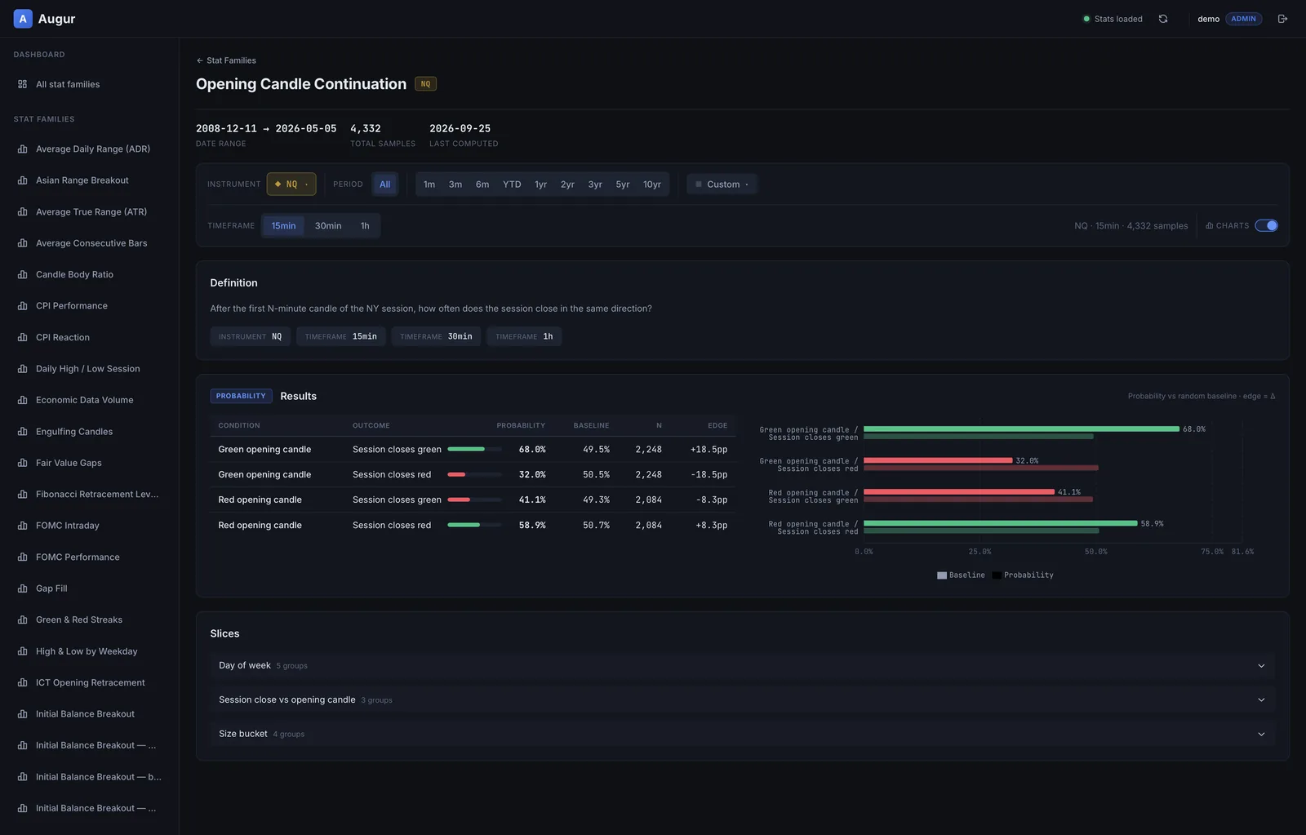Expand Session close vs opening candle slice

(x=742, y=700)
